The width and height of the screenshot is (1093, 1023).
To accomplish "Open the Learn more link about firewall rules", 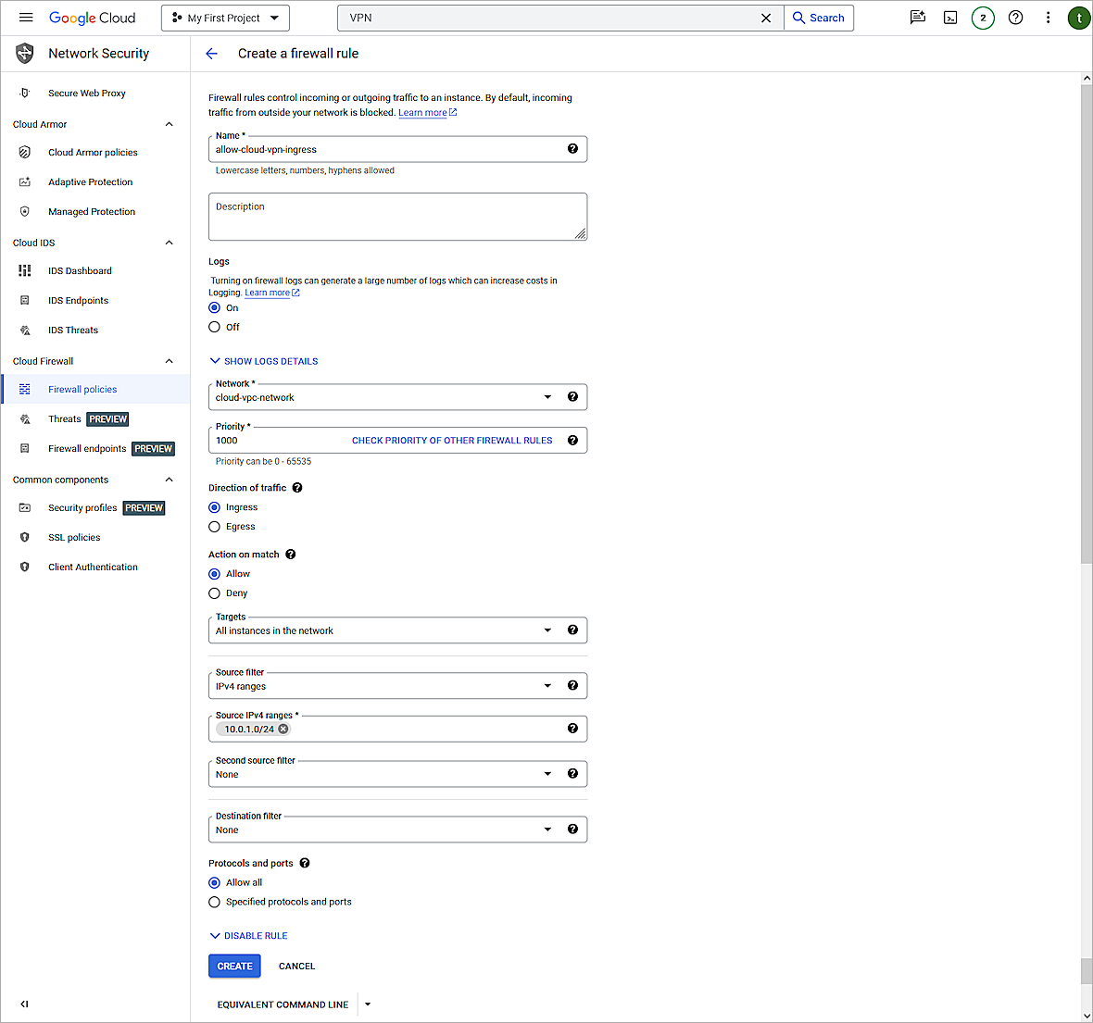I will coord(422,112).
